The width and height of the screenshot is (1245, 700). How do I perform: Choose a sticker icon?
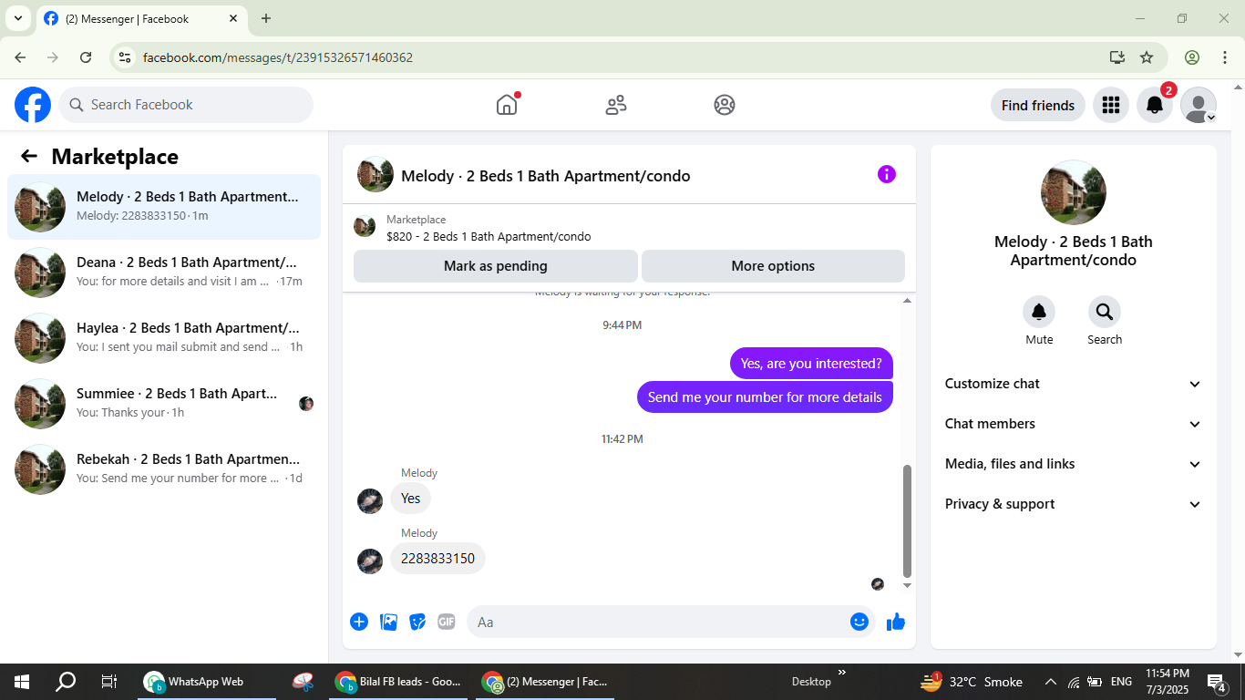tap(417, 622)
